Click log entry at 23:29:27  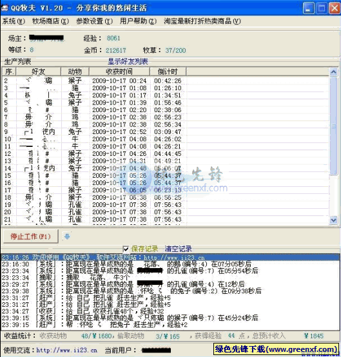pos(170,284)
